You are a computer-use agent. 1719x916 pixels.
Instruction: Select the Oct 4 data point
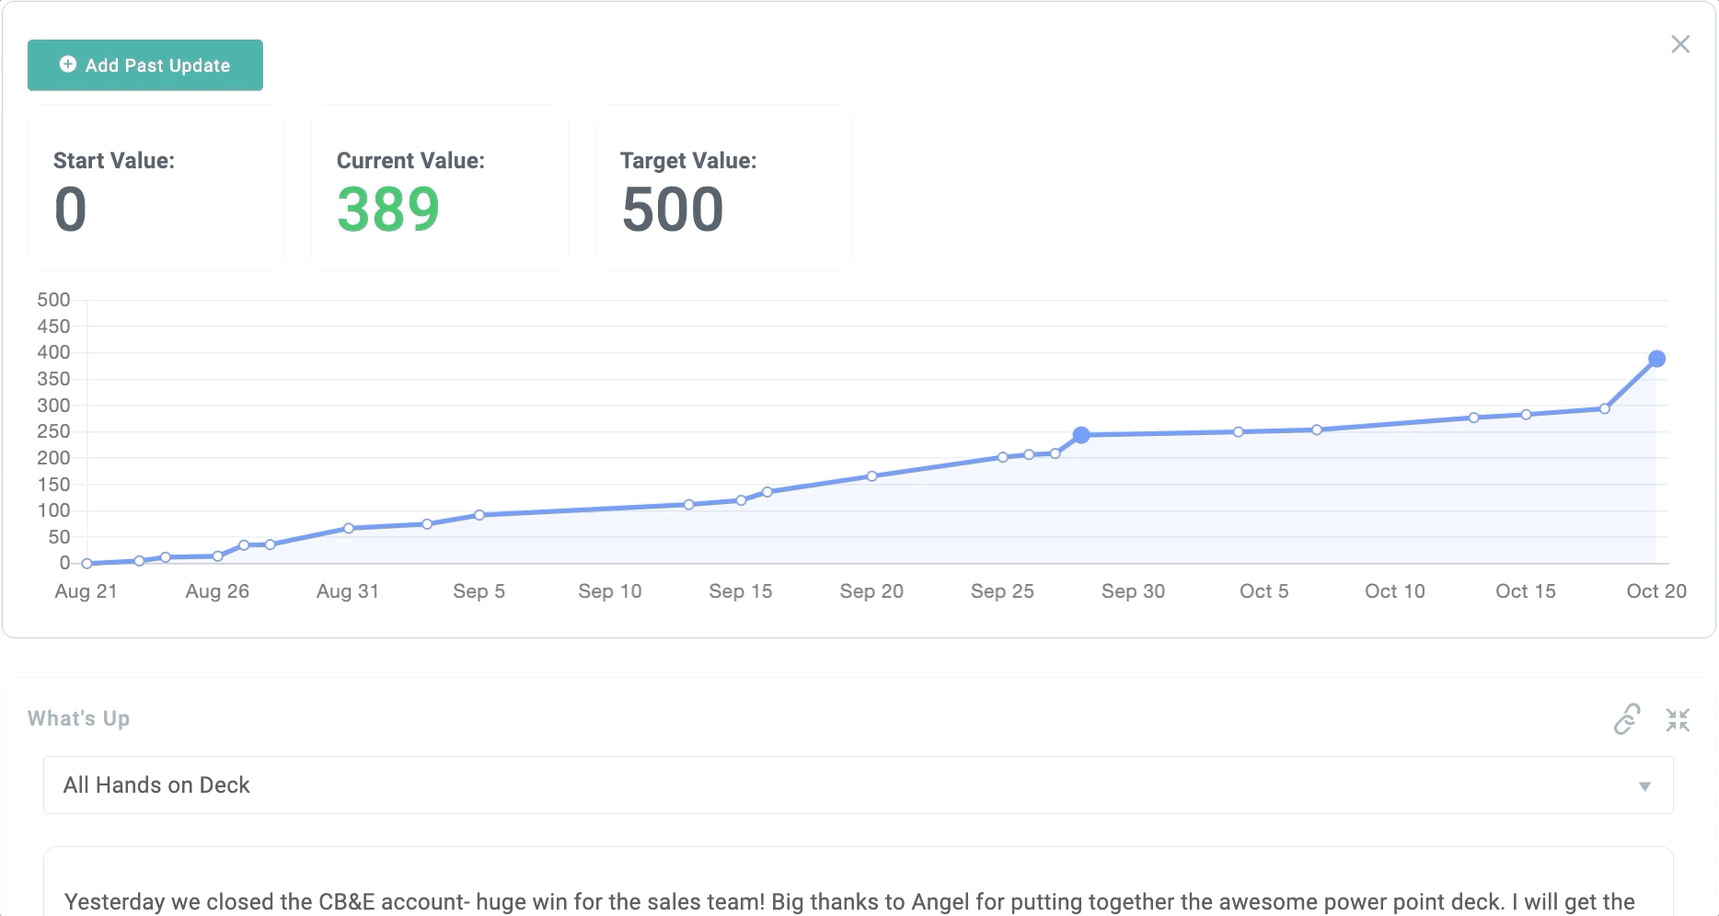(x=1239, y=432)
